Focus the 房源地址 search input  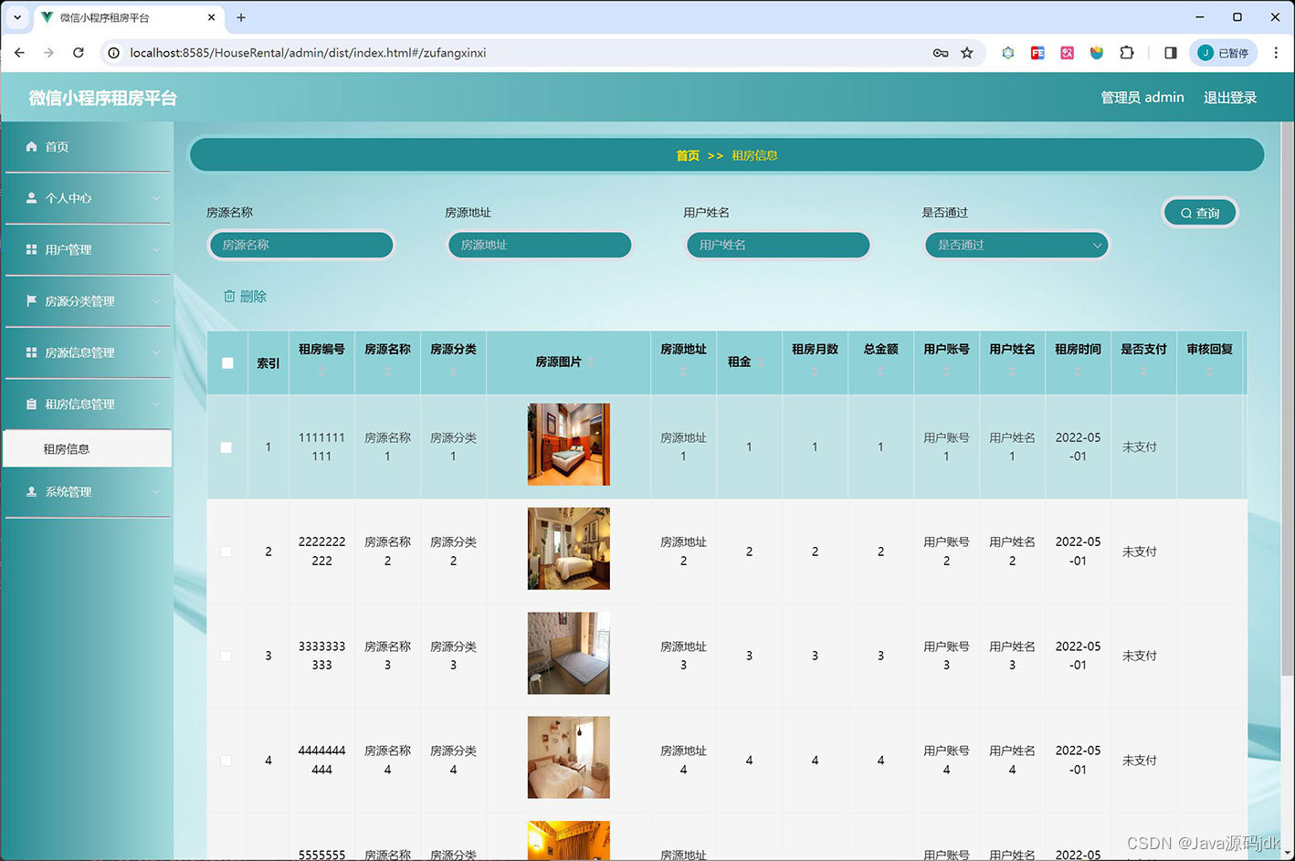click(540, 245)
